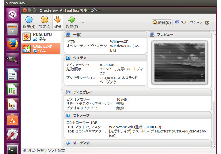Viewport: 221px width, 154px height.
Task: Open System Settings from the launcher
Action: 12,134
